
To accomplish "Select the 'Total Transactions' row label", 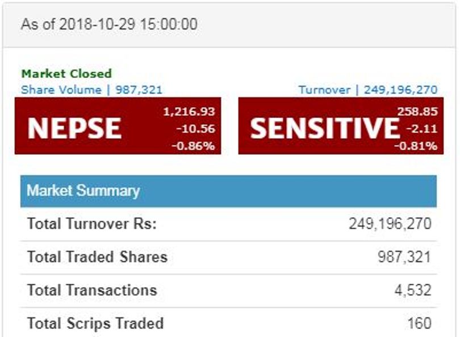I will (91, 290).
